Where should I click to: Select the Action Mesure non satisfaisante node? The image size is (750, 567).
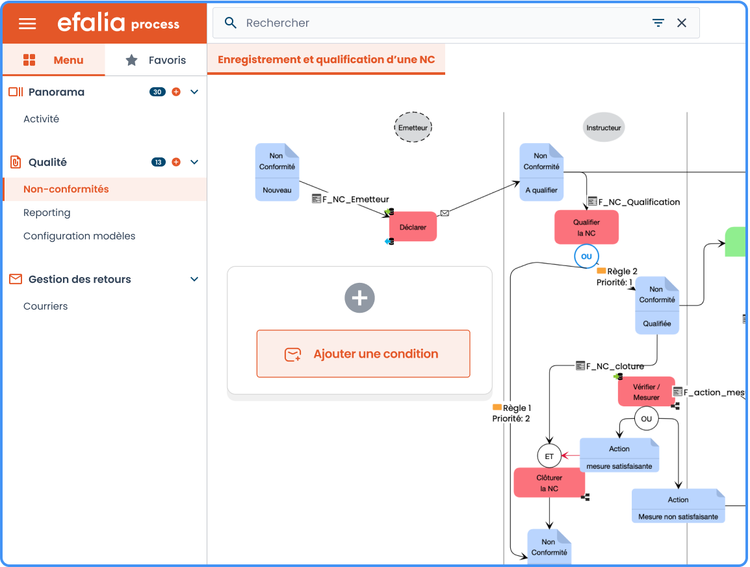(x=679, y=506)
